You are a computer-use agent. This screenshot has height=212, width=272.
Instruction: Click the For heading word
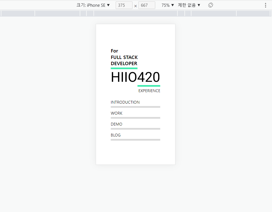(x=114, y=51)
